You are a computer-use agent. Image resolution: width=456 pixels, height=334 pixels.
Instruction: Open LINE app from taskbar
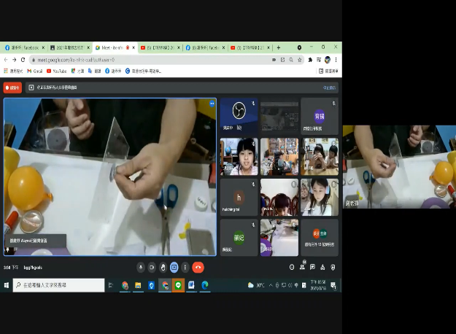pos(178,285)
